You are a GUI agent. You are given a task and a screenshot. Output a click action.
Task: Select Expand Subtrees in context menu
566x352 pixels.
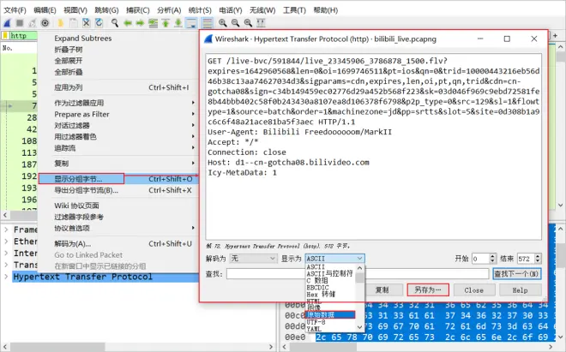click(82, 39)
